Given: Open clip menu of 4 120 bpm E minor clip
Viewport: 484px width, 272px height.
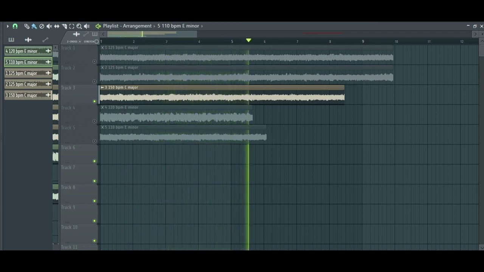Looking at the screenshot, I should [x=102, y=107].
